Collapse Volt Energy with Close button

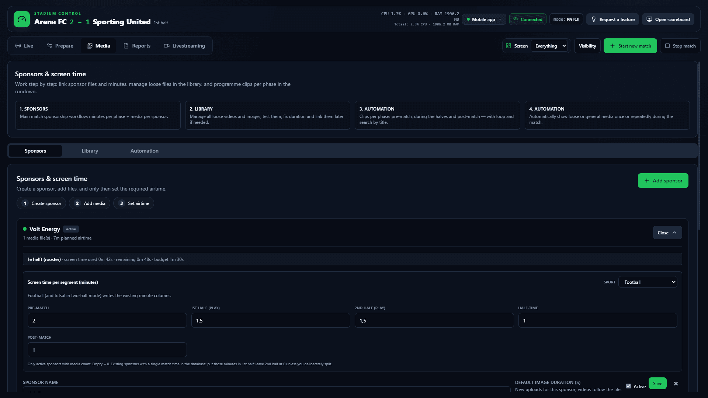pyautogui.click(x=667, y=233)
